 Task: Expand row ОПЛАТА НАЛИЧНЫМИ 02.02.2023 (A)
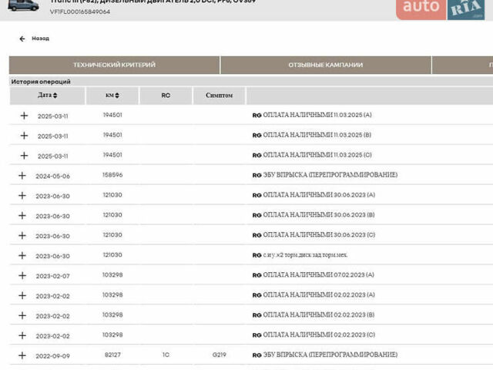22,295
